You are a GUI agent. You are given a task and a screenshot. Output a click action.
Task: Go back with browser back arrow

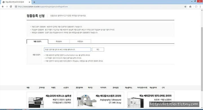coord(3,6)
